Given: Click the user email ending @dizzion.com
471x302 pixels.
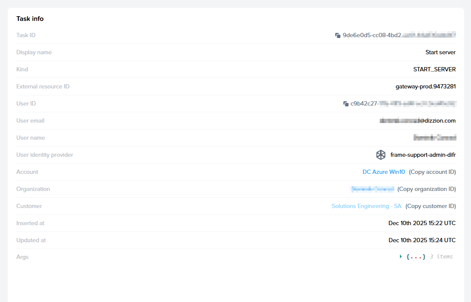Looking at the screenshot, I should (x=417, y=120).
